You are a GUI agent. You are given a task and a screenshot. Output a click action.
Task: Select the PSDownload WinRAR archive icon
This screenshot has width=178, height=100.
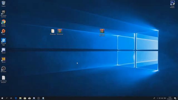click(60, 32)
